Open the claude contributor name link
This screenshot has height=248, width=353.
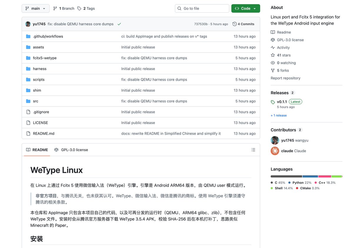(x=287, y=151)
